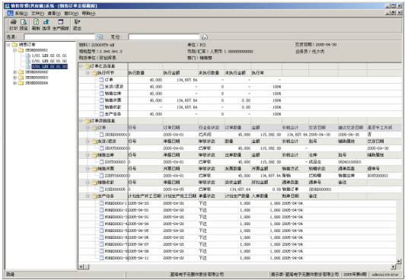405x280 pixels.
Task: Collapse the first SEORD000001 order node
Action: coord(15,50)
